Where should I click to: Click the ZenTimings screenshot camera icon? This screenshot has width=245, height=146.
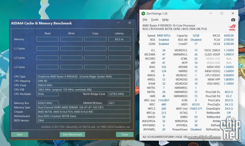[233, 20]
